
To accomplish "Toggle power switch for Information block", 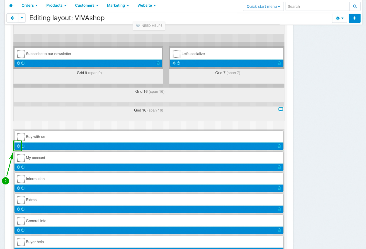I will point(23,188).
